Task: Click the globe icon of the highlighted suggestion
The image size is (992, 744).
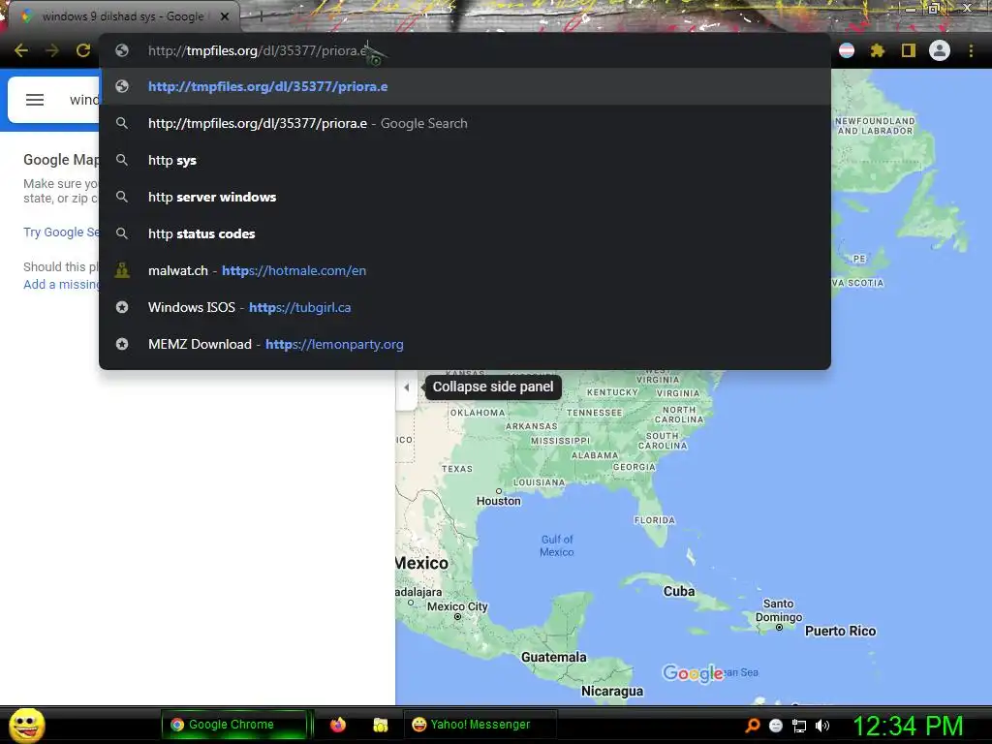Action: tap(122, 86)
